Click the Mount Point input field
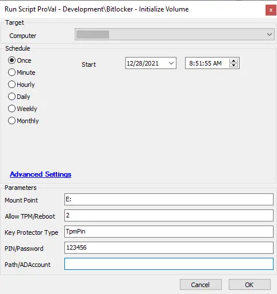 pyautogui.click(x=169, y=199)
